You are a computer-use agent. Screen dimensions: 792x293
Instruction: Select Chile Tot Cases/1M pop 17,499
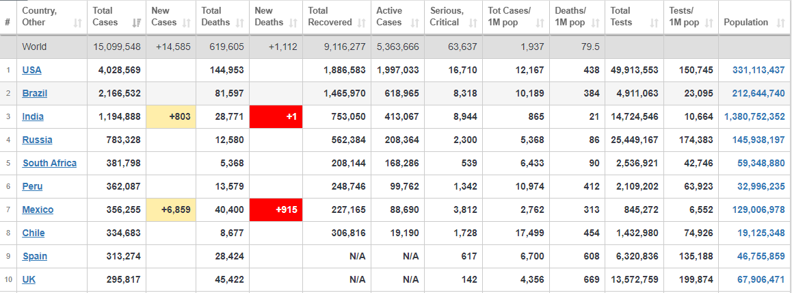[x=530, y=233]
